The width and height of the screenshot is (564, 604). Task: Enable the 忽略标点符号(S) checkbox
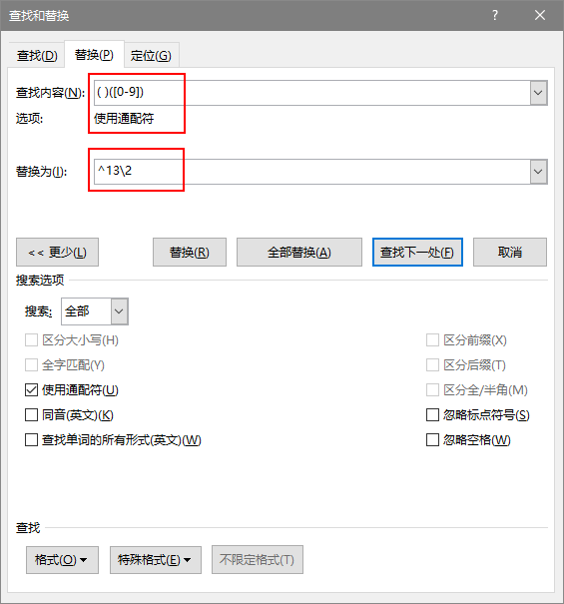click(x=432, y=415)
